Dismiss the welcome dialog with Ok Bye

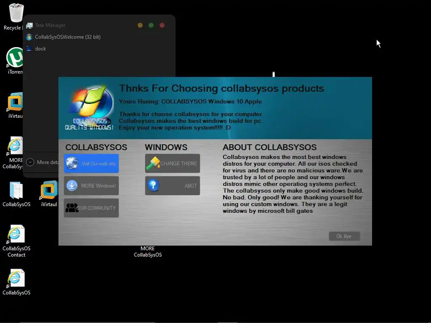(x=344, y=236)
